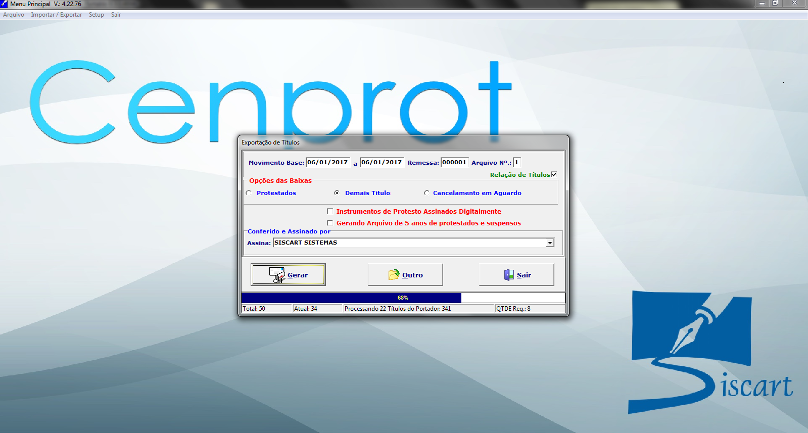Click the Opções das Baixas group label
The height and width of the screenshot is (433, 808).
coord(280,180)
